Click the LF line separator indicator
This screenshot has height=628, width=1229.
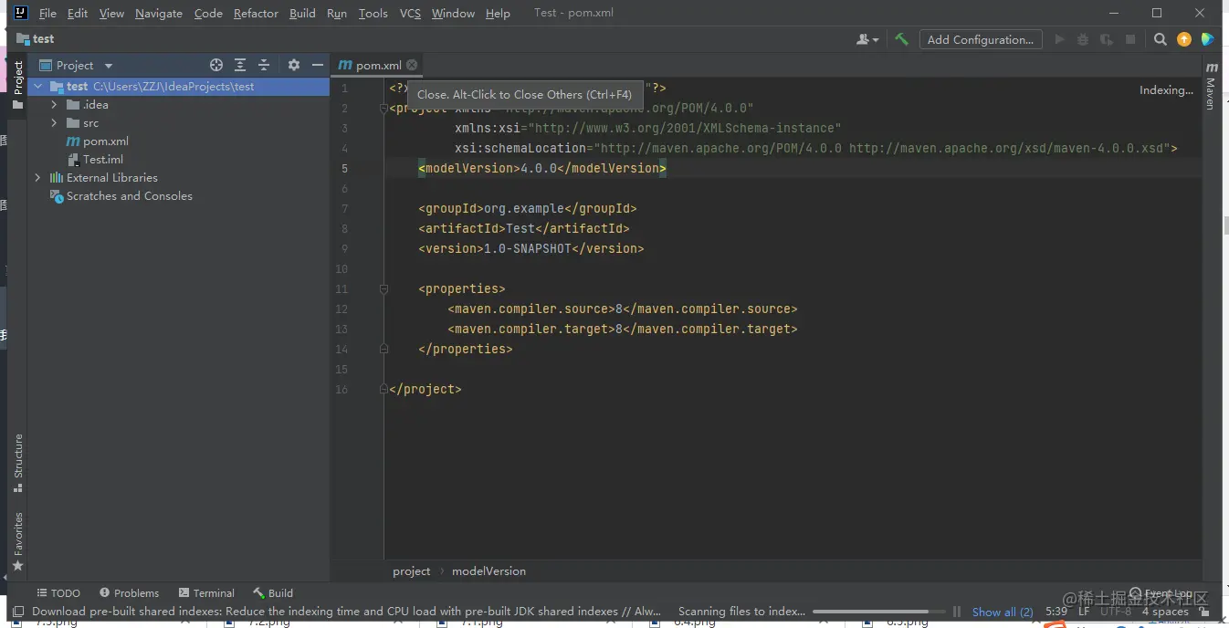[x=1084, y=612]
